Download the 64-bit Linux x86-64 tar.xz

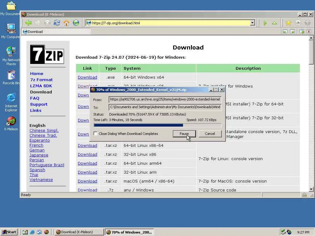[87, 145]
